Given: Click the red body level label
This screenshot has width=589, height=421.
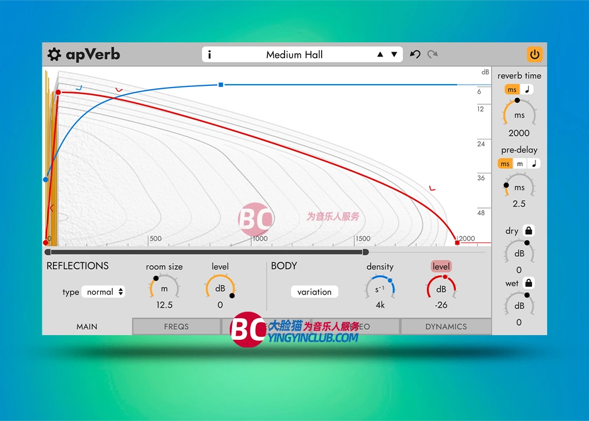Looking at the screenshot, I should (x=441, y=266).
